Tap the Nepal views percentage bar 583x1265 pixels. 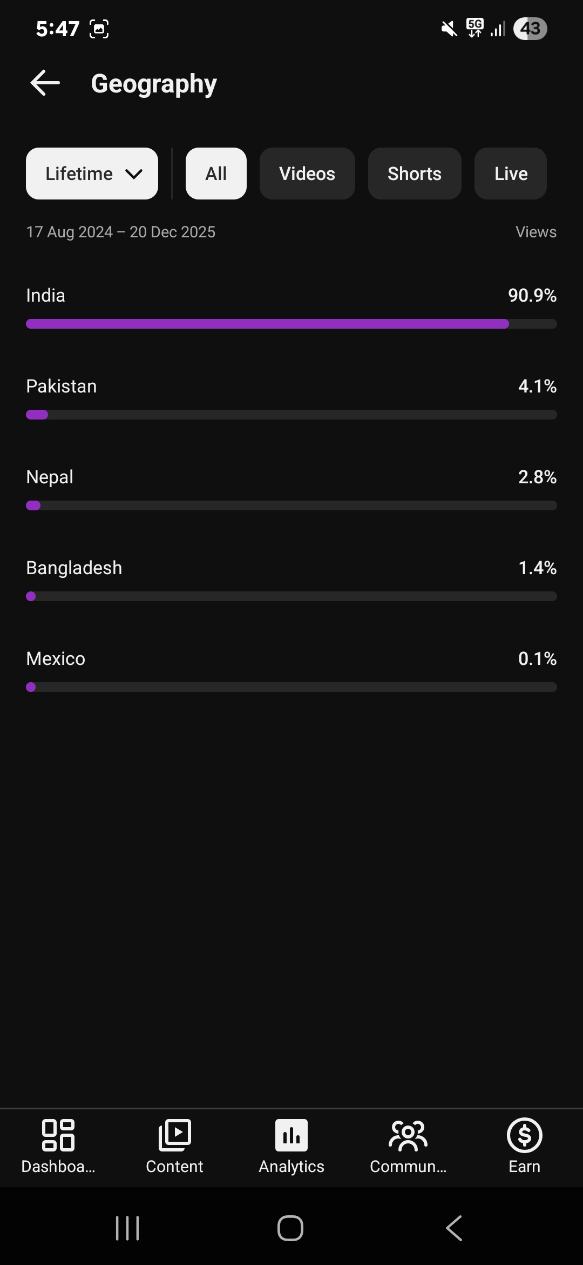[291, 505]
